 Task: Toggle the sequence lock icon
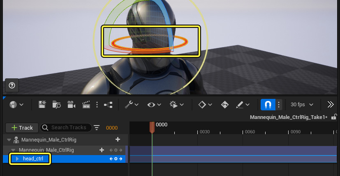click(x=334, y=117)
